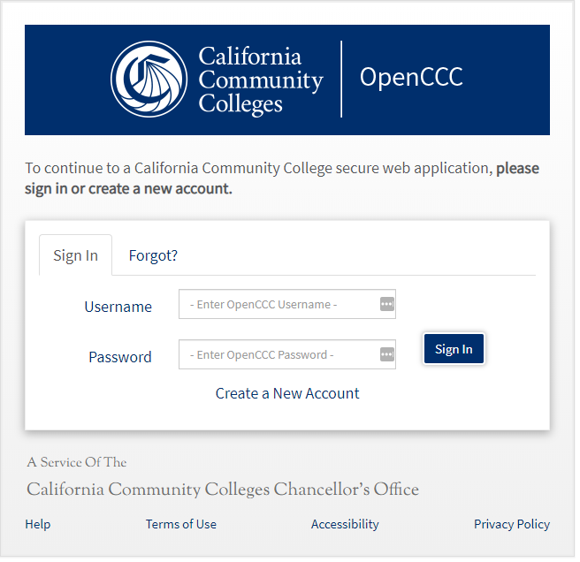The height and width of the screenshot is (562, 580).
Task: Open the Help link in footer
Action: pyautogui.click(x=38, y=524)
